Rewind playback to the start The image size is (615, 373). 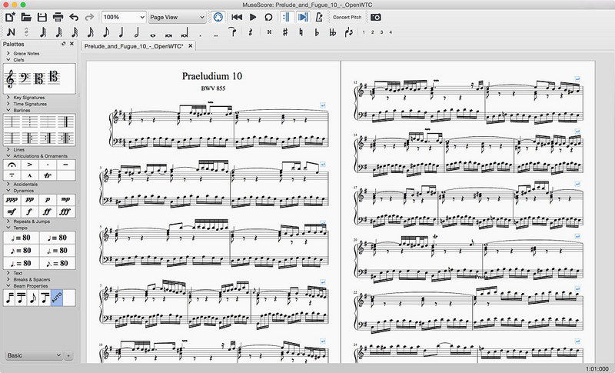click(237, 17)
